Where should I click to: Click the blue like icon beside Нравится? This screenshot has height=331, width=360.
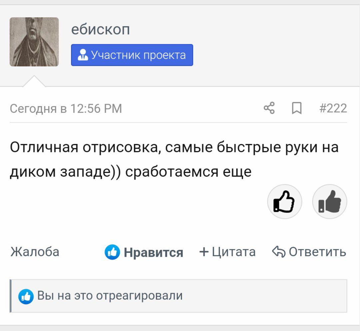coord(112,252)
